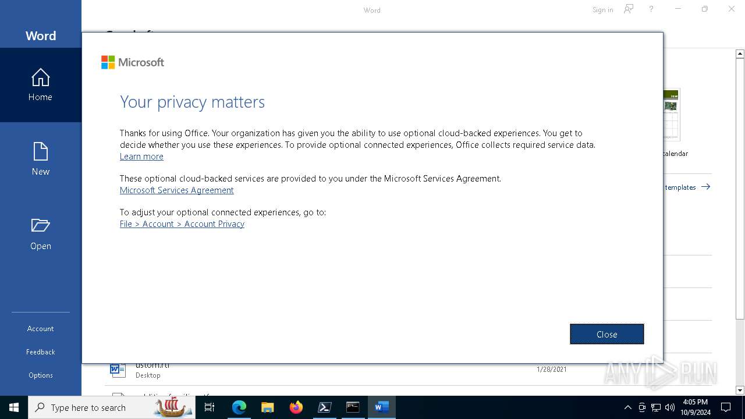This screenshot has height=419, width=745.
Task: Click the clock showing 4:05 PM
Action: pos(696,407)
